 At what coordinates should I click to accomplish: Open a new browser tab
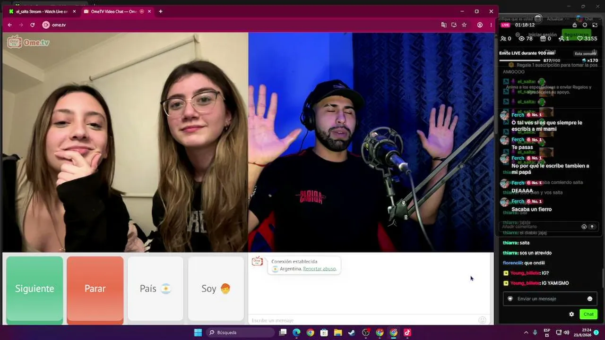point(160,11)
